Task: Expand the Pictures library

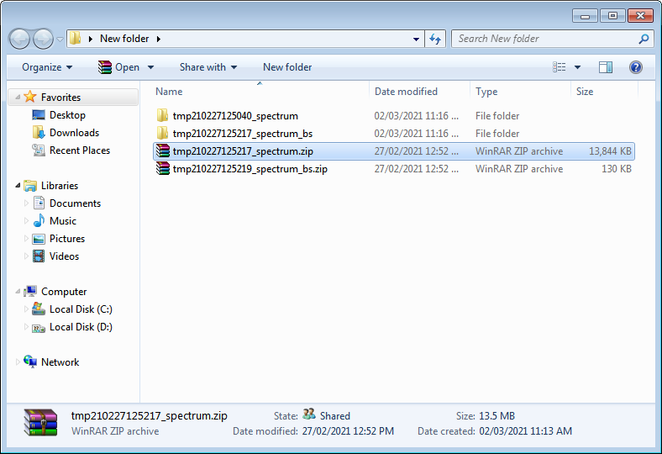Action: click(x=26, y=239)
